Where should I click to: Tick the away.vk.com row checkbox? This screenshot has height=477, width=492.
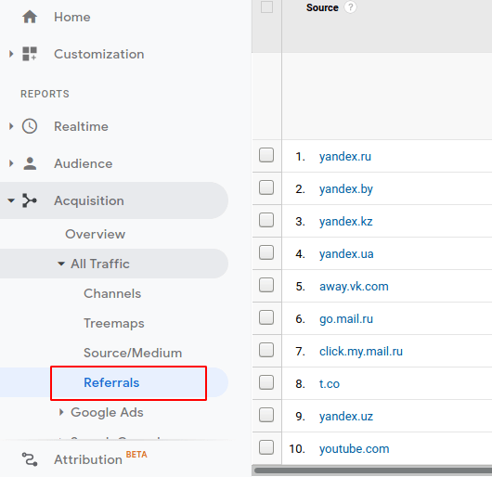click(266, 285)
